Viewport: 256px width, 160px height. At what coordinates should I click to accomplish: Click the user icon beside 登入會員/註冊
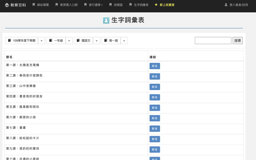click(x=226, y=5)
